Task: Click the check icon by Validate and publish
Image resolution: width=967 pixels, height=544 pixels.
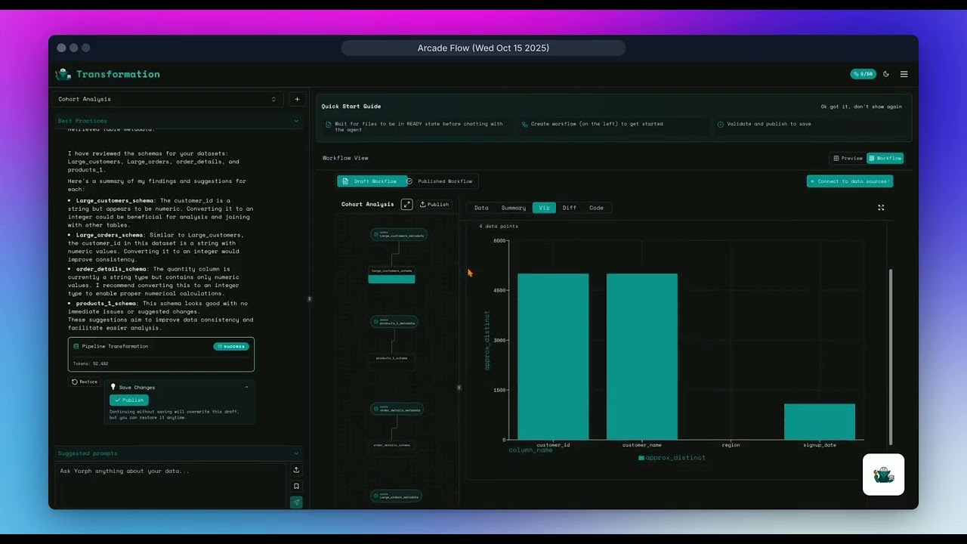Action: coord(721,124)
